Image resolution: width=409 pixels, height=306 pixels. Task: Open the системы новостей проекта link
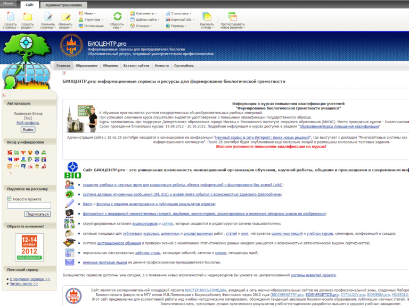(x=313, y=275)
